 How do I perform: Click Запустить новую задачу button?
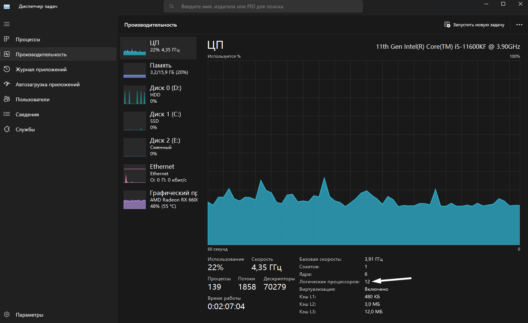(x=474, y=25)
